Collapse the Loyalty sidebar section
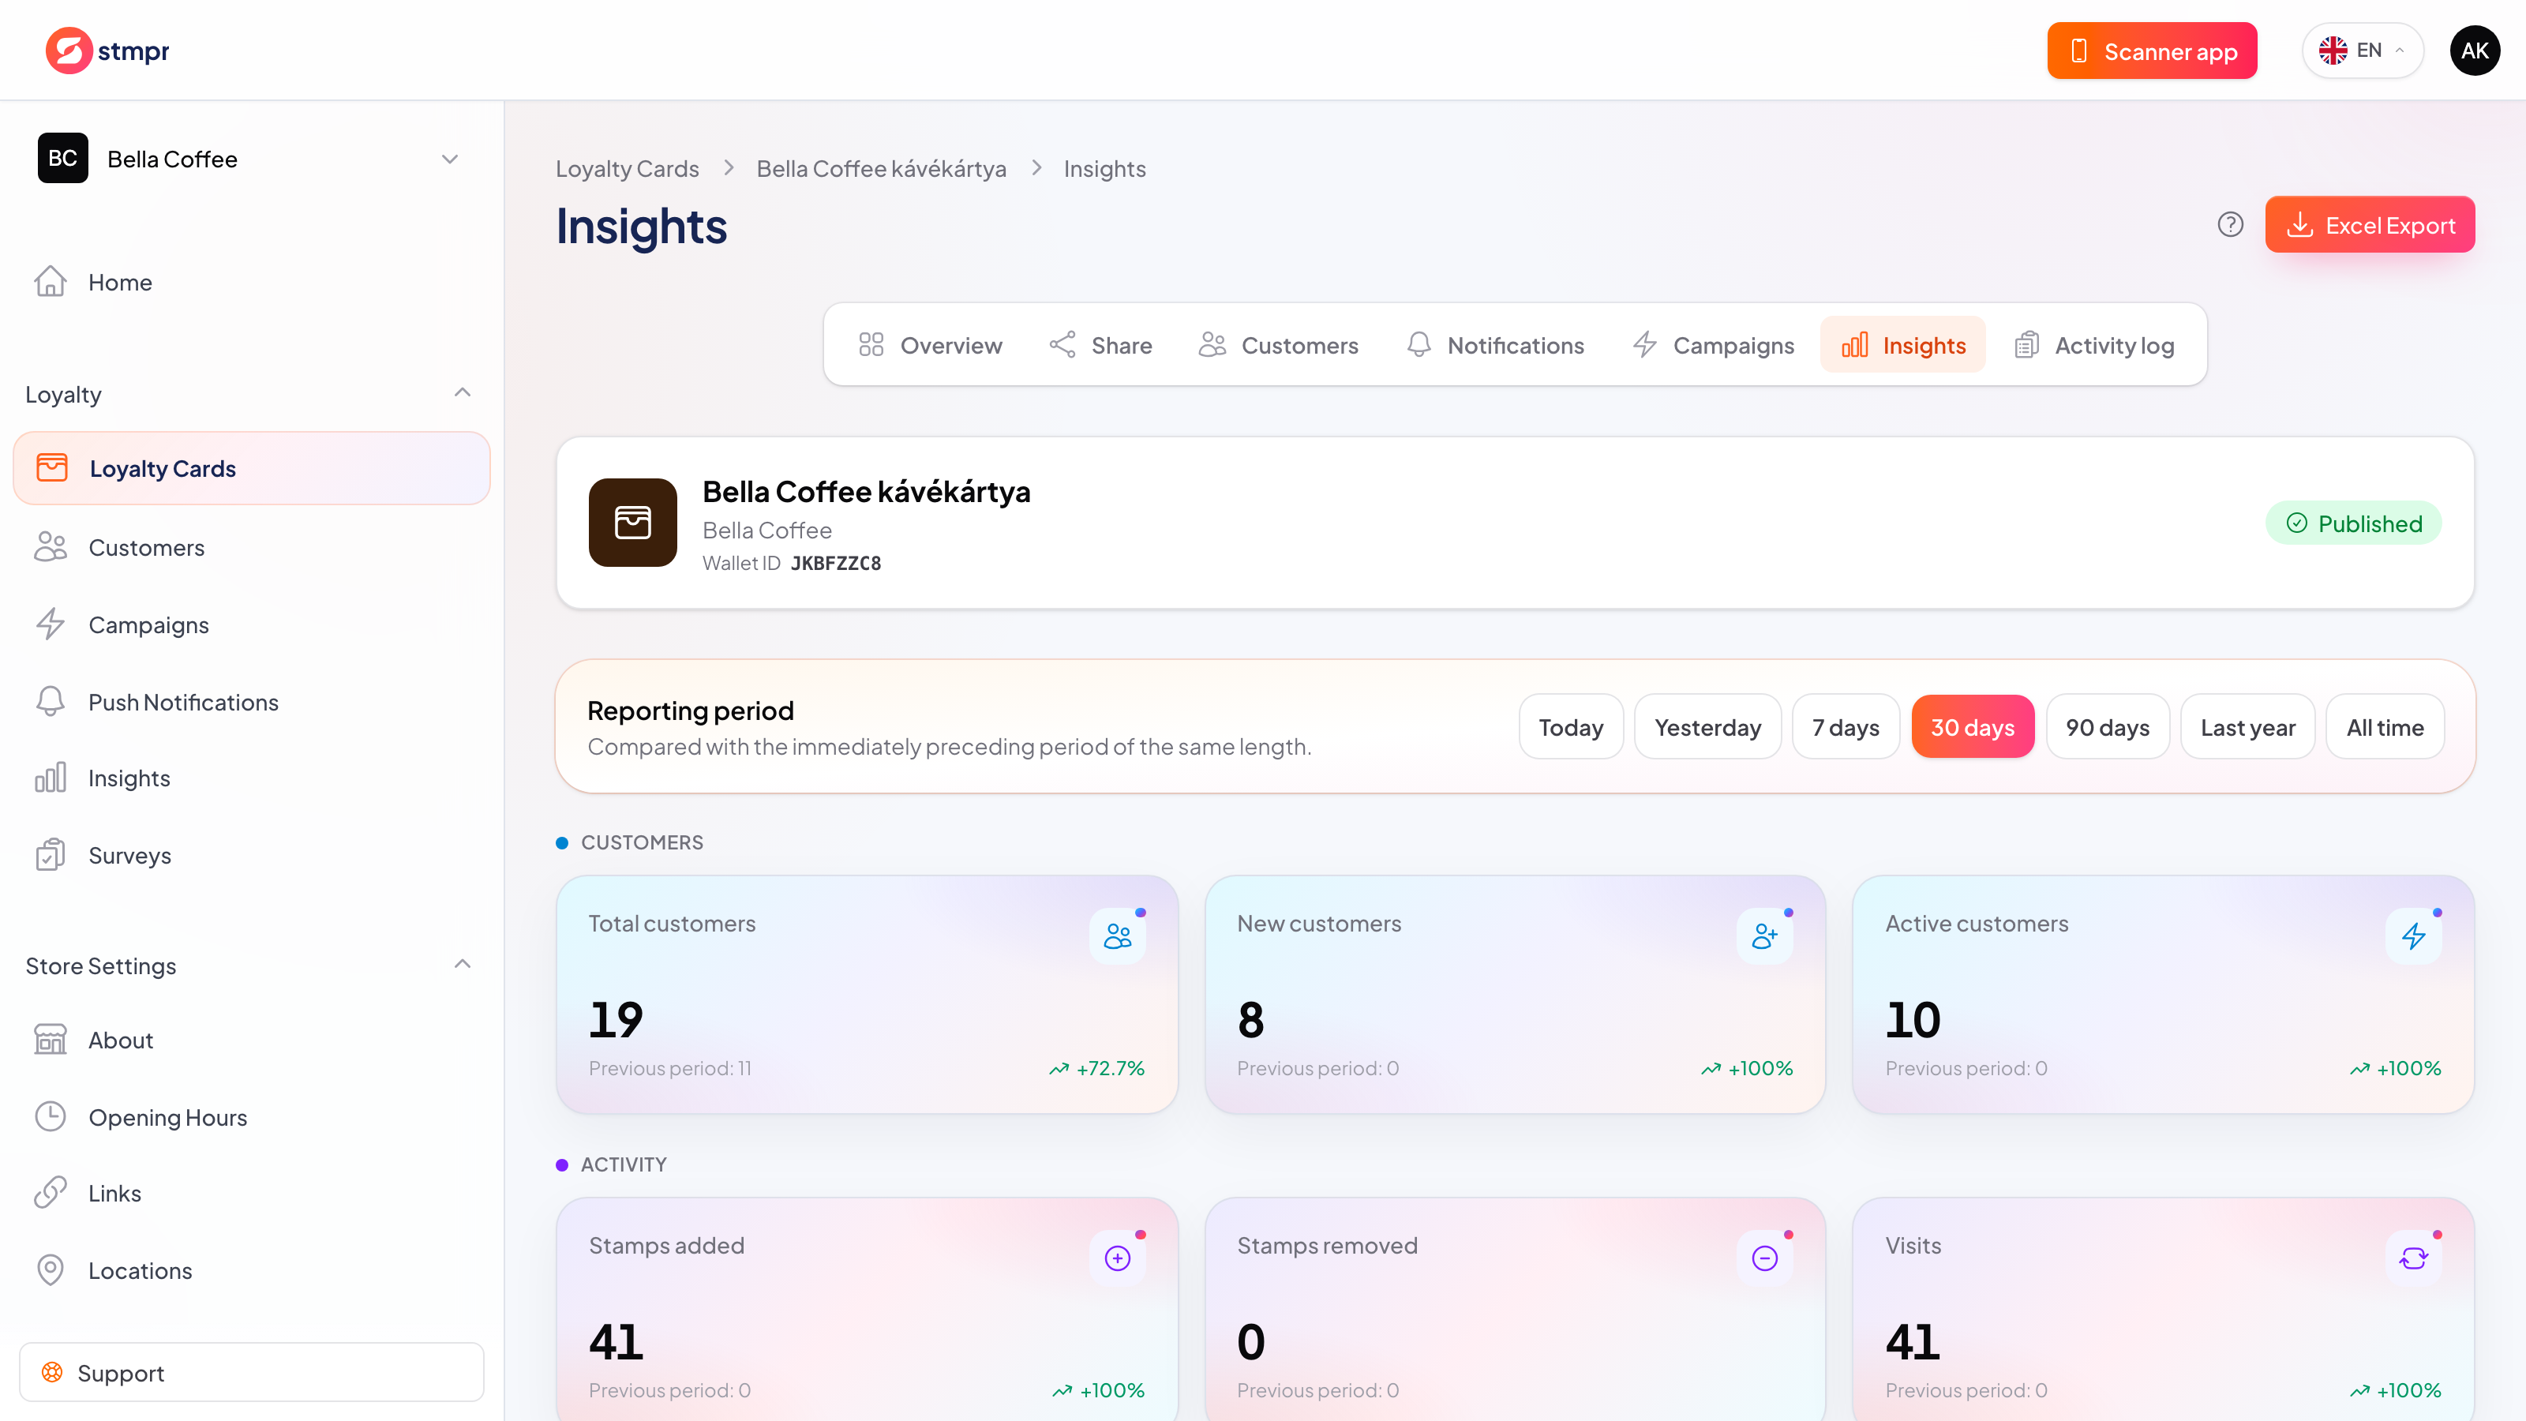Viewport: 2526px width, 1421px height. pos(463,393)
